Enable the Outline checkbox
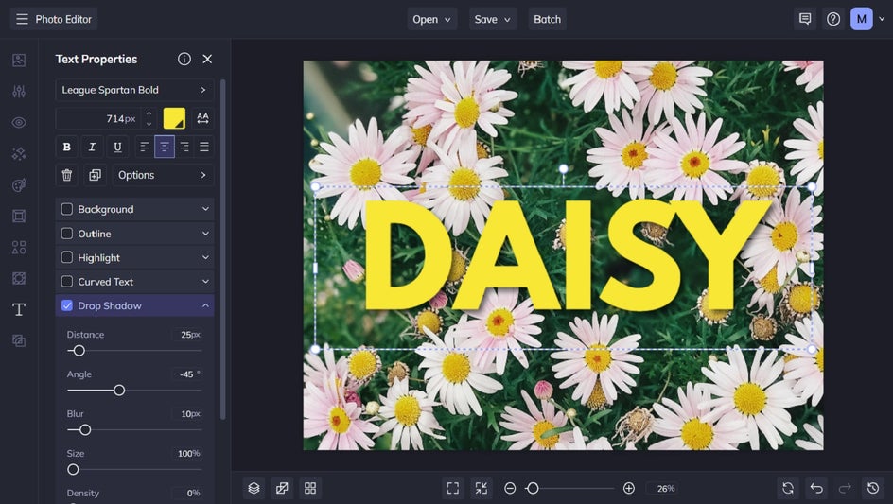The width and height of the screenshot is (893, 504). [67, 234]
